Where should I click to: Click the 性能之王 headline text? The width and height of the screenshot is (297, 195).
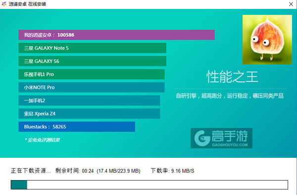232,77
